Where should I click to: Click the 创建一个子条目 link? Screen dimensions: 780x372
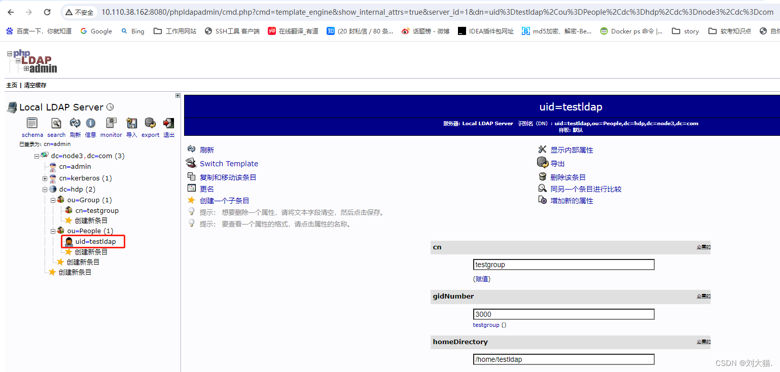pos(225,201)
